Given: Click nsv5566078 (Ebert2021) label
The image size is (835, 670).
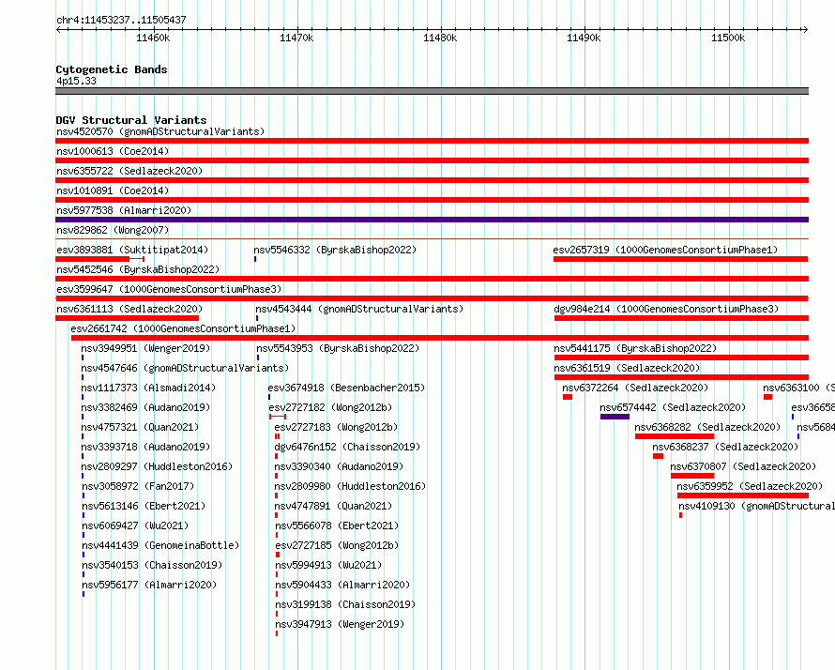Looking at the screenshot, I should [x=337, y=525].
